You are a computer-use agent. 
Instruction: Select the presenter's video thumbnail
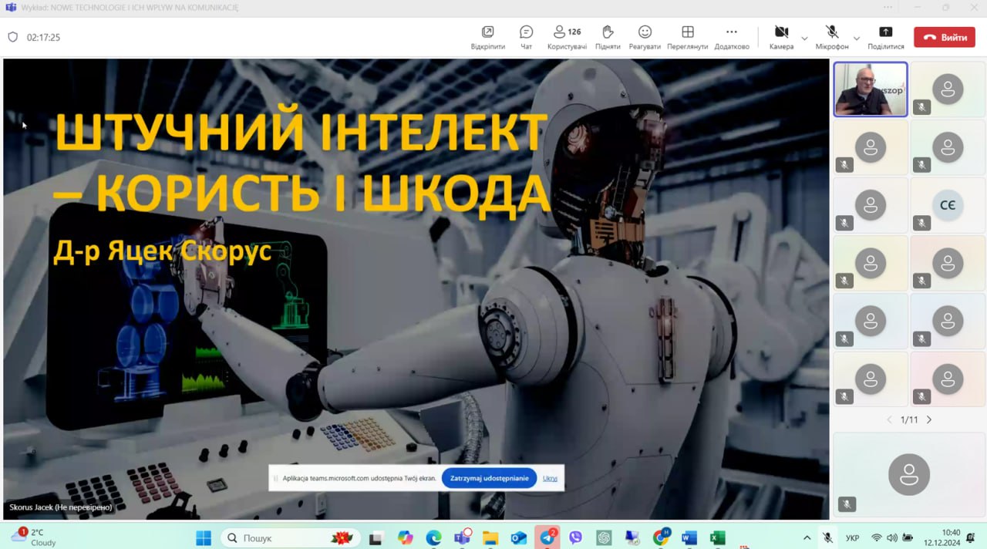[870, 89]
